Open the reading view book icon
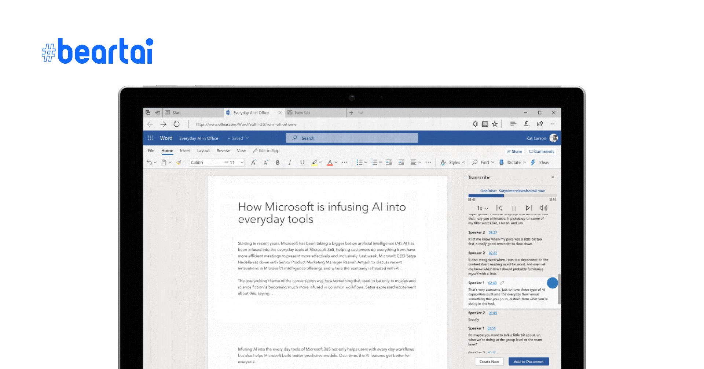This screenshot has height=369, width=704. tap(485, 124)
